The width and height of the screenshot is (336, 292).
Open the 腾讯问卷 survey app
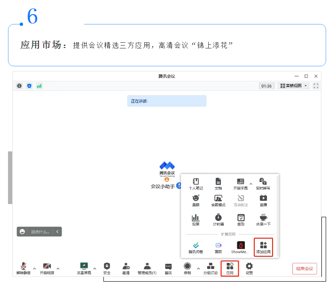[195, 247]
